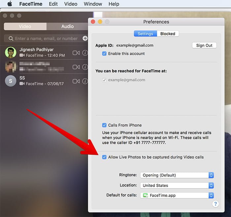Viewport: 231px width, 217px height.
Task: Open the Ringtone dropdown
Action: [177, 175]
